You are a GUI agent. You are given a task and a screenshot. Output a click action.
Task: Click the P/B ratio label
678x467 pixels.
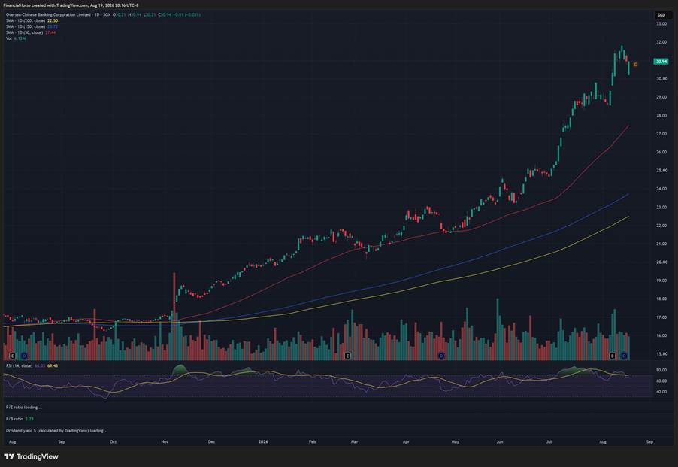[x=14, y=419]
